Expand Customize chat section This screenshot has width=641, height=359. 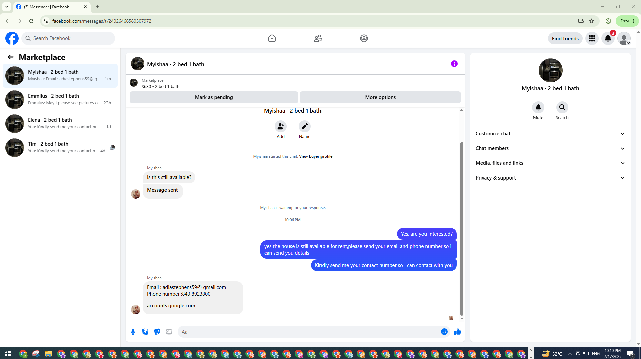[550, 134]
